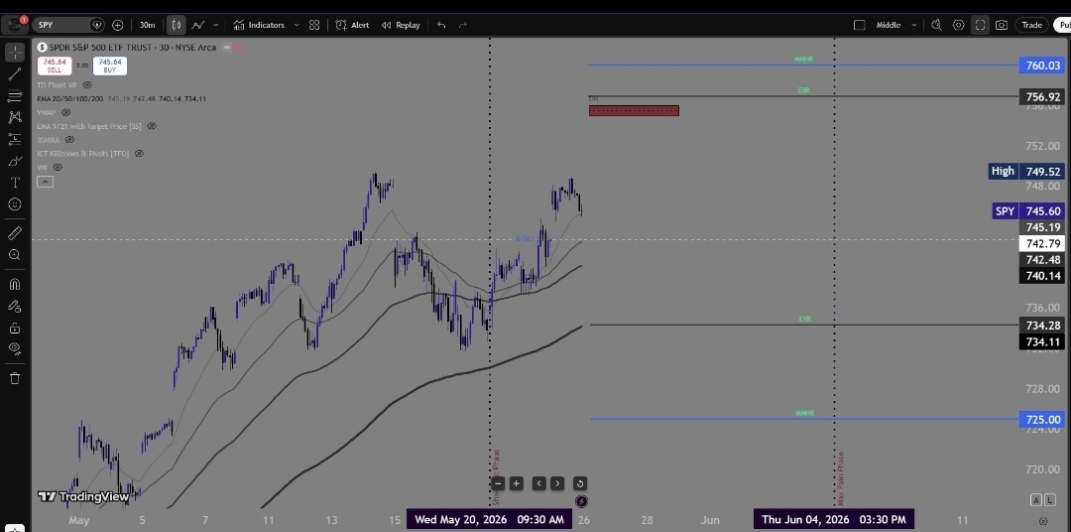Toggle visibility of ICT Killzones & Pivots
1071x532 pixels.
[x=139, y=153]
